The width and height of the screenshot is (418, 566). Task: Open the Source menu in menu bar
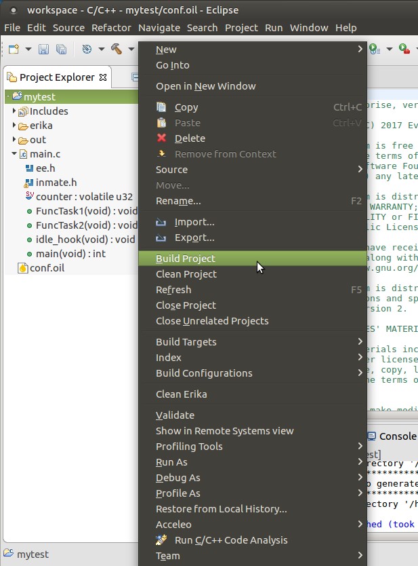[x=68, y=28]
